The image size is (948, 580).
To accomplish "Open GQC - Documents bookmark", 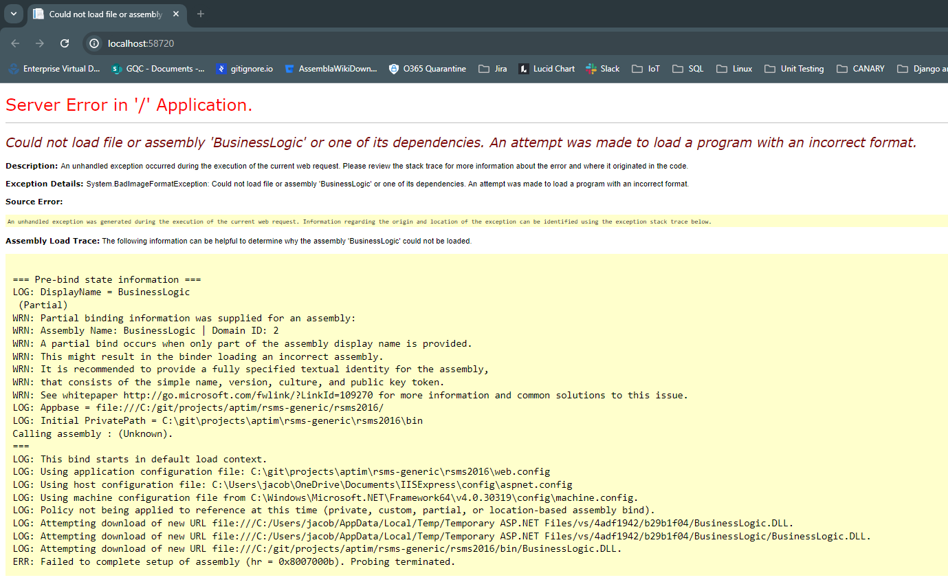I will (x=157, y=69).
